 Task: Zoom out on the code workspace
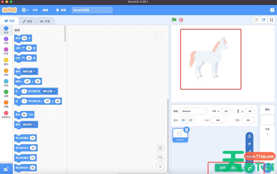(161, 157)
